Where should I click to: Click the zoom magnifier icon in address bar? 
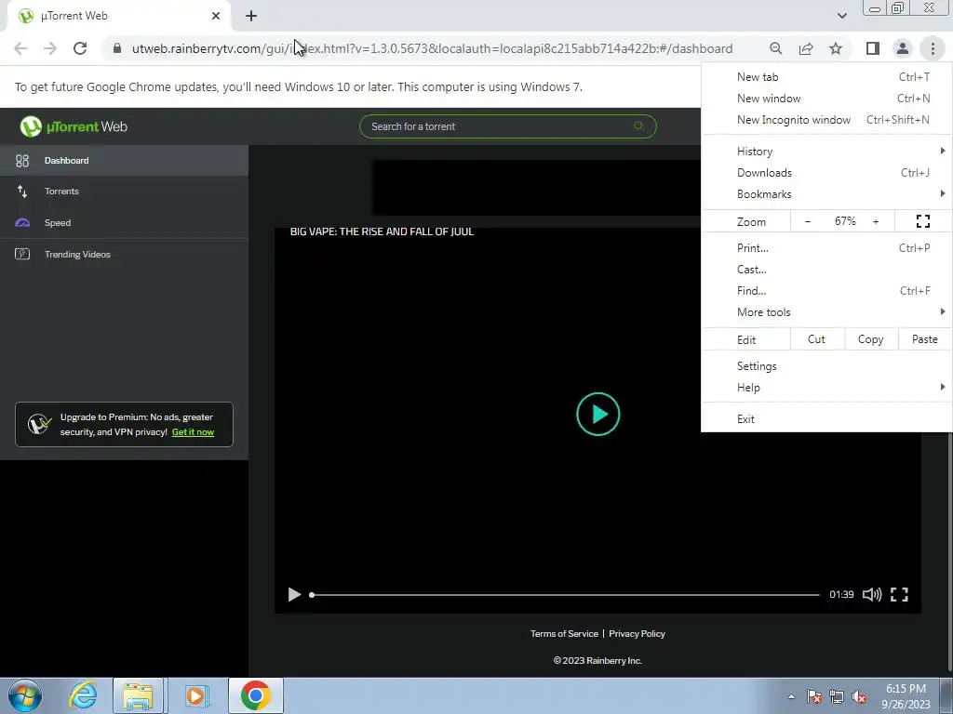775,48
